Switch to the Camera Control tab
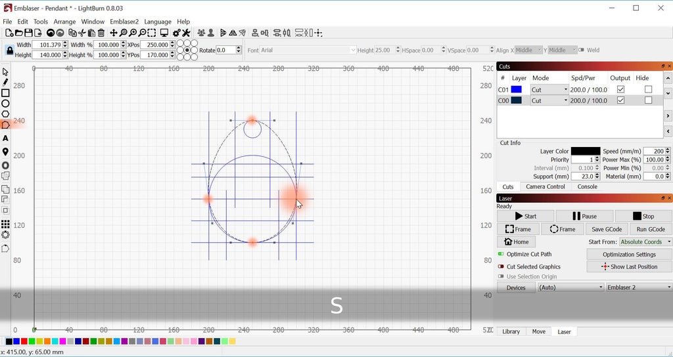 tap(545, 186)
